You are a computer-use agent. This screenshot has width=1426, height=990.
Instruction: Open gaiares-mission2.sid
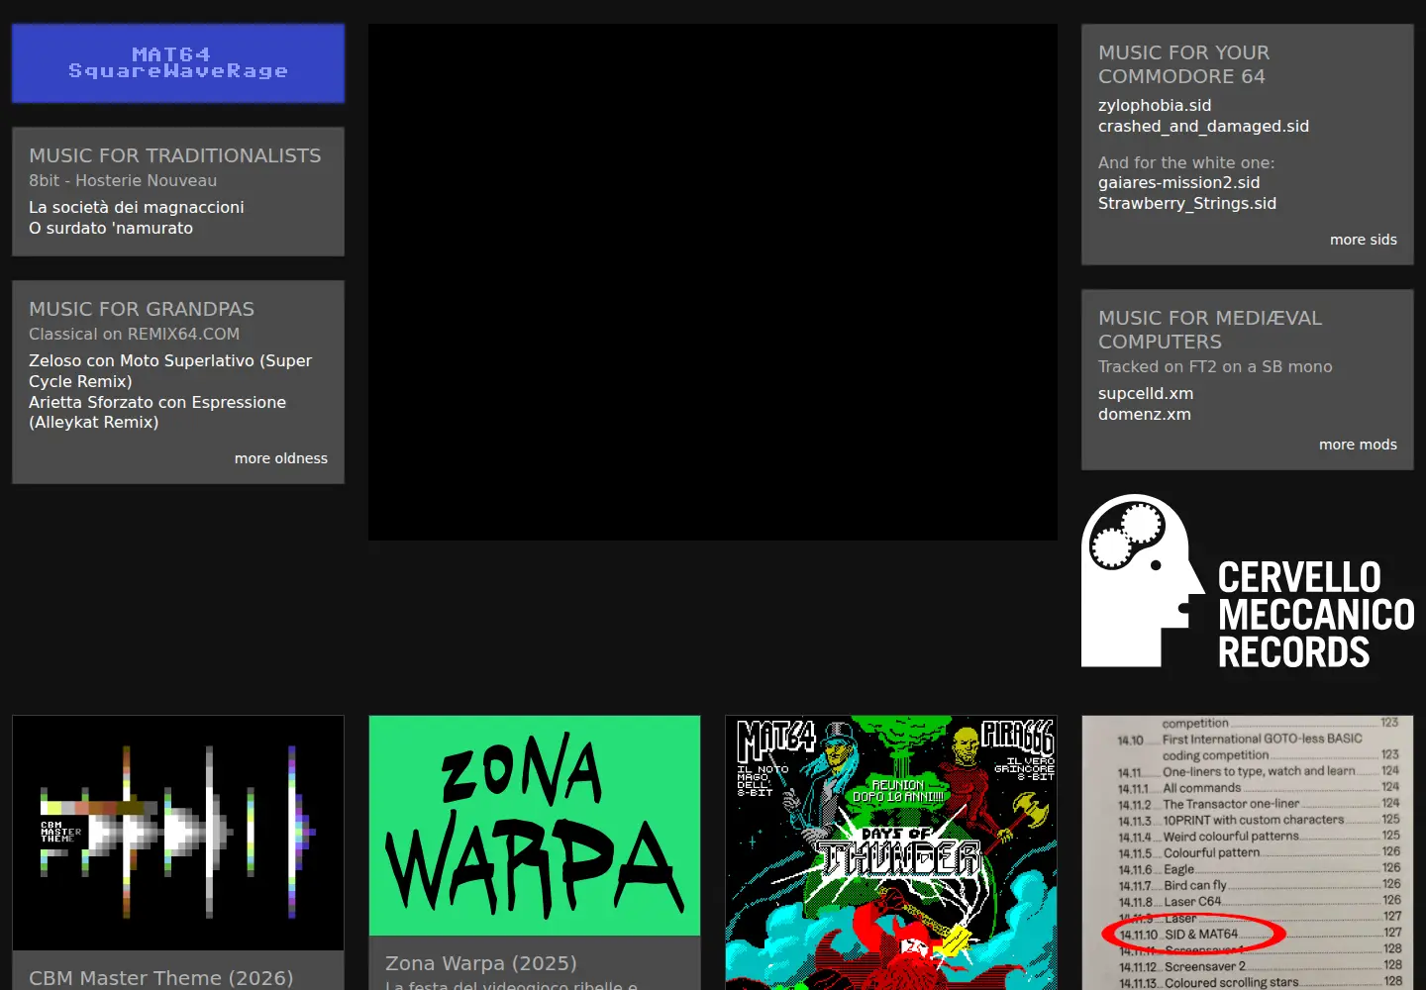[x=1178, y=182]
